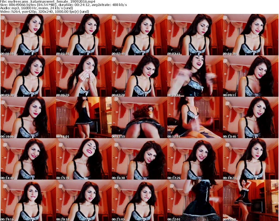Open thumbnail marked 00:17:26

tap(195, 159)
